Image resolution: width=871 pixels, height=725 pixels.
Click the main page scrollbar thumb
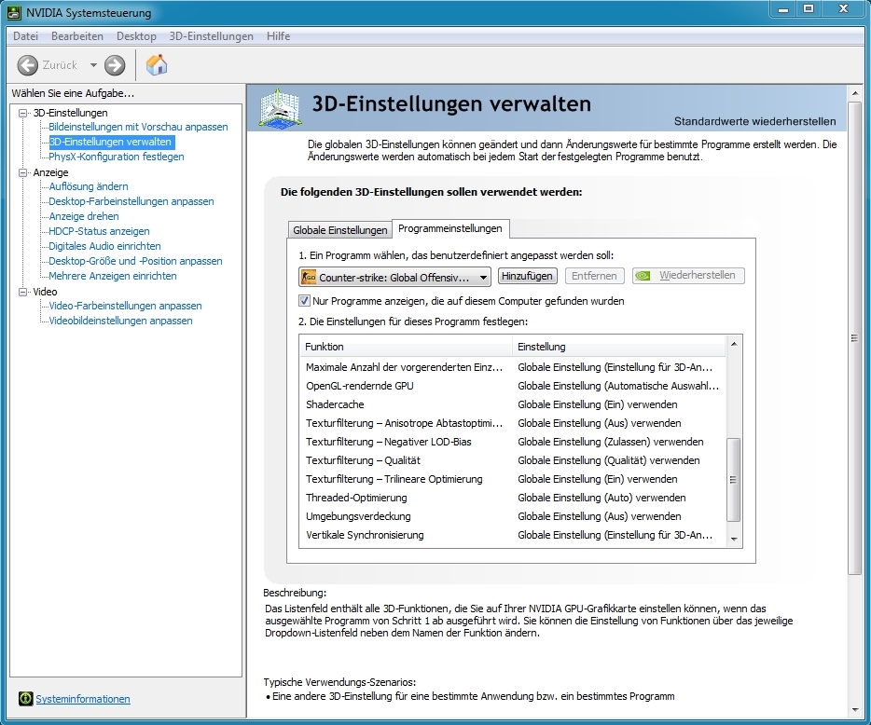coord(855,338)
